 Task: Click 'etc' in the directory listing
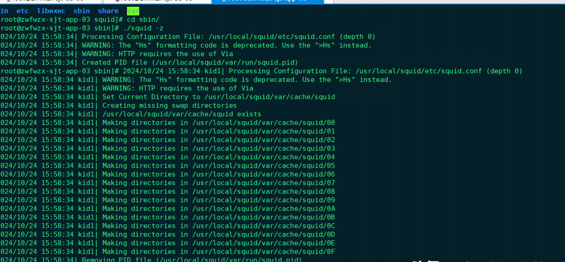pyautogui.click(x=22, y=11)
